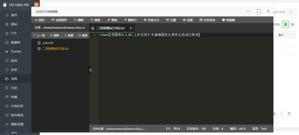Click 全部保存 to save all files
Screen dimensions: 299x135
click(x=59, y=20)
